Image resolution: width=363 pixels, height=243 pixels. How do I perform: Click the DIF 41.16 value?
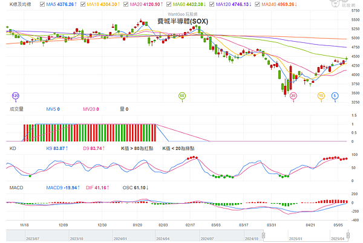click(x=97, y=187)
